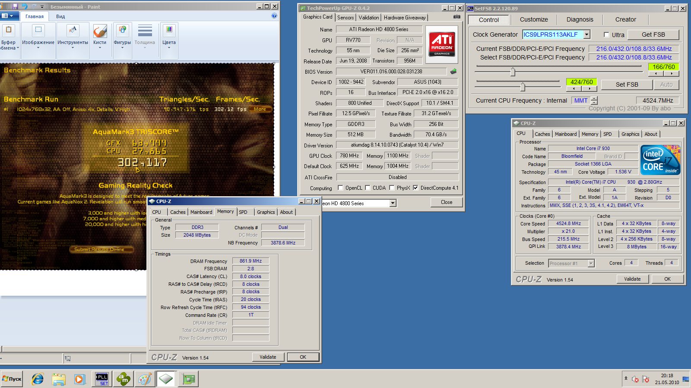
Task: Enable the PhysX checkbox
Action: [392, 188]
